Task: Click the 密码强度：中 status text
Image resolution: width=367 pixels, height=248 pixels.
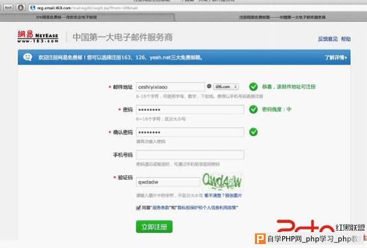Action: (277, 109)
